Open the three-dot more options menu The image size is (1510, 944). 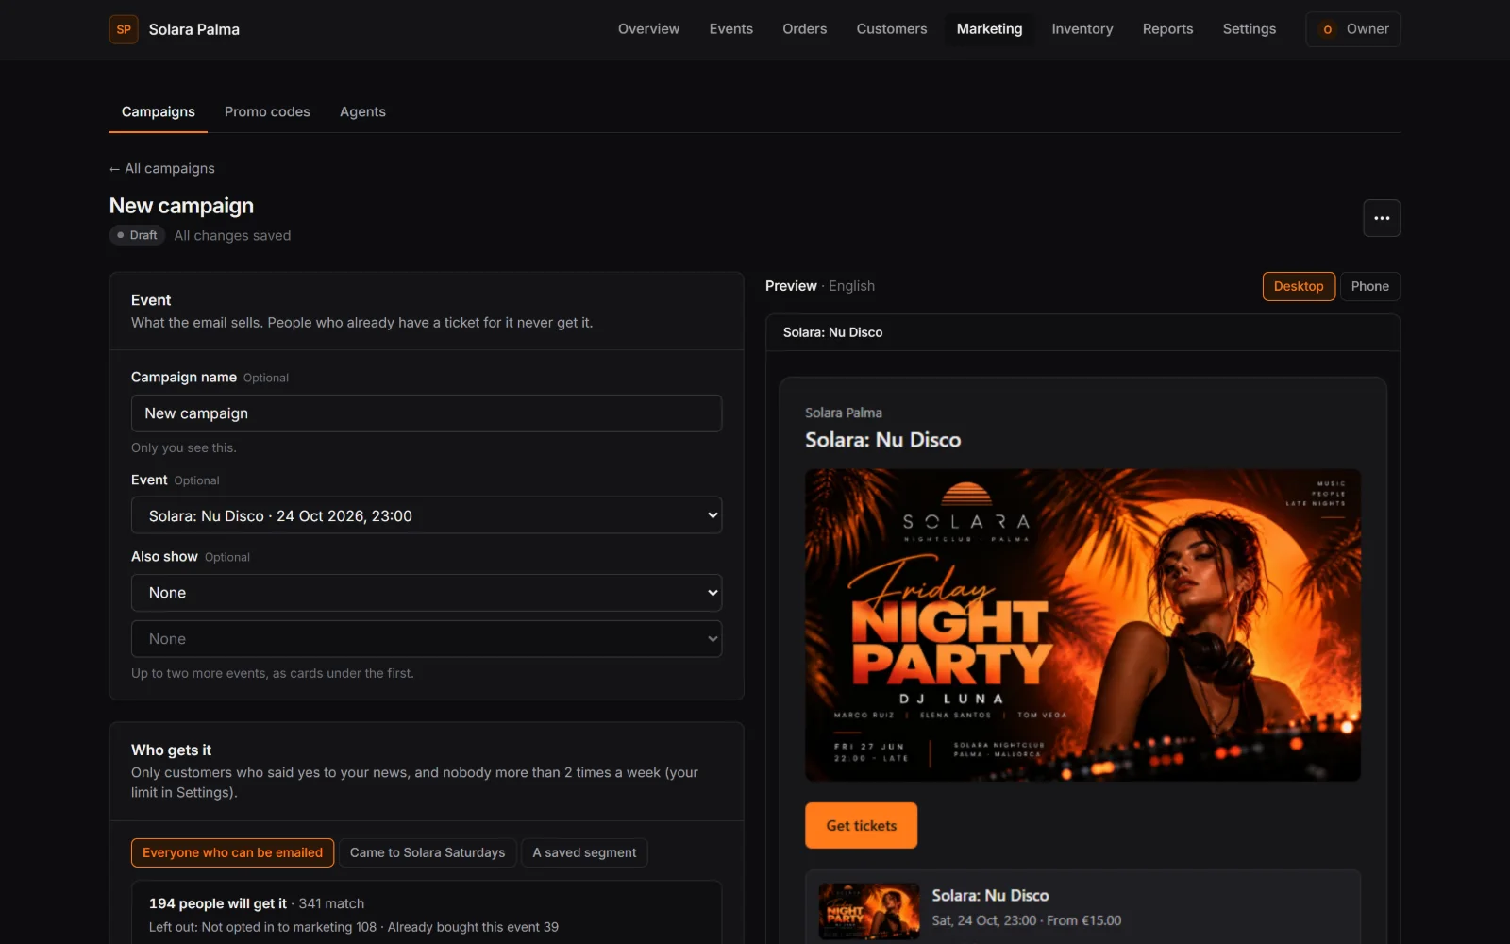click(1382, 218)
